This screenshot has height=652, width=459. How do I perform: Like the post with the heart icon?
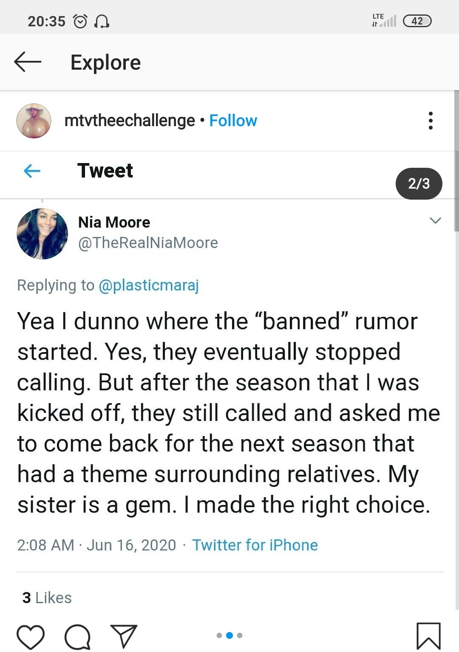(x=31, y=637)
